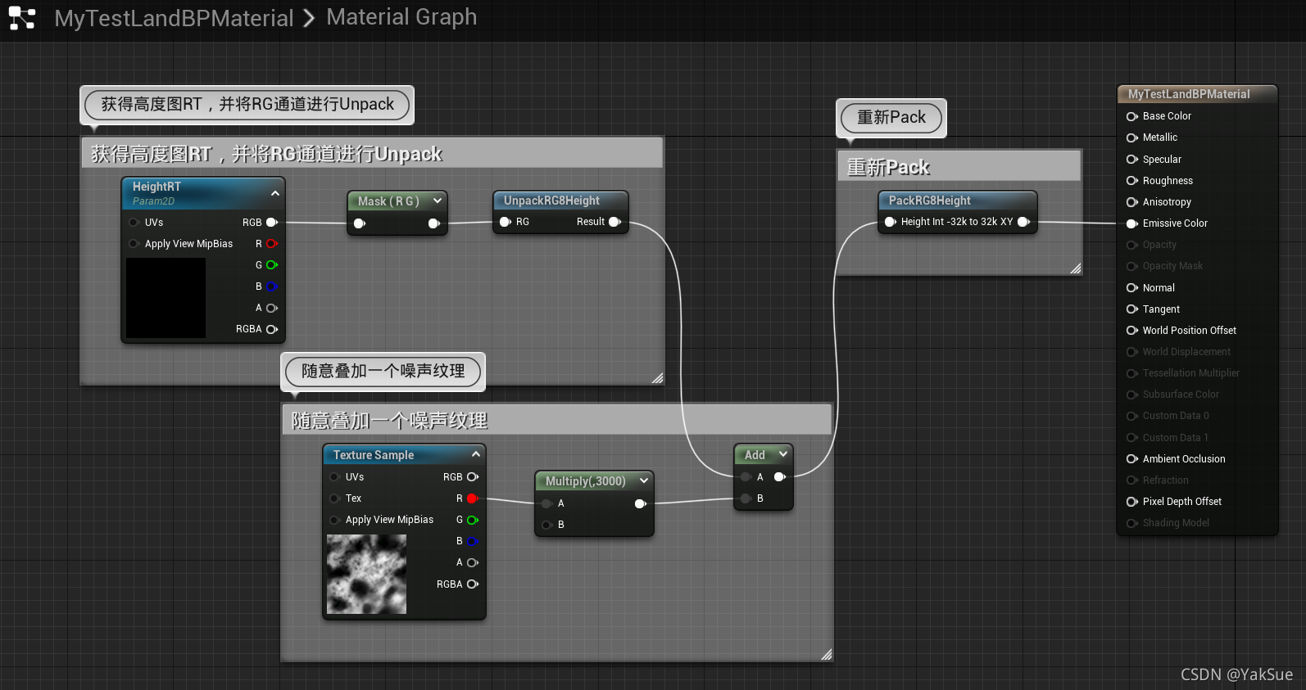Screen dimensions: 1306x690
Task: Click HeightRT alpha A output pin
Action: [272, 308]
